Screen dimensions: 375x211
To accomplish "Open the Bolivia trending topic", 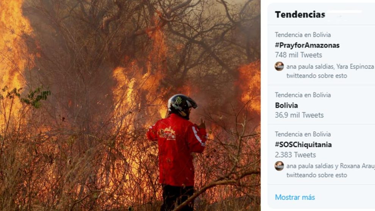I will (x=286, y=105).
